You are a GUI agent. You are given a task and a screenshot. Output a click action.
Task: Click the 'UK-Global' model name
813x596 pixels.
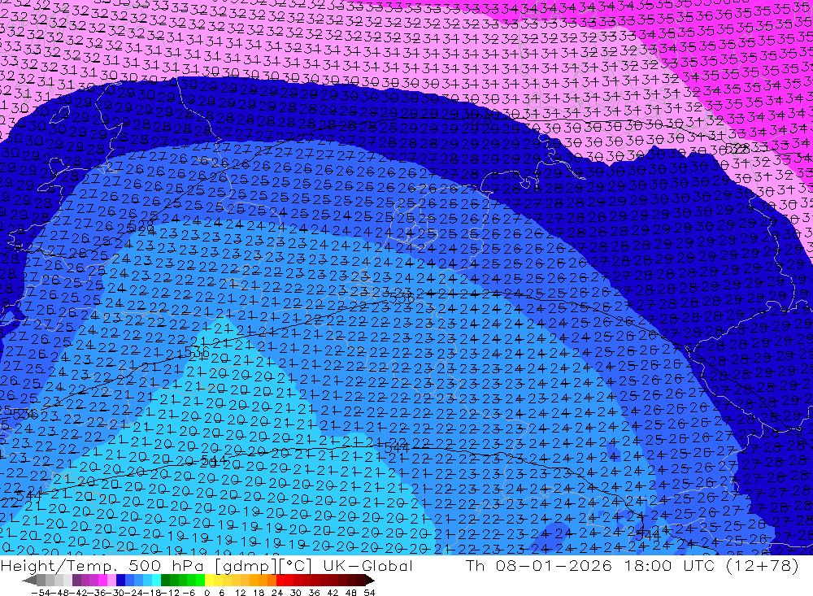pos(367,566)
